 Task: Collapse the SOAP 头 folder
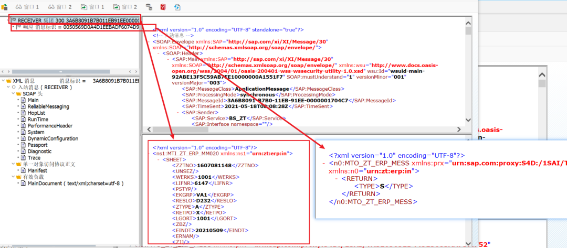point(13,93)
